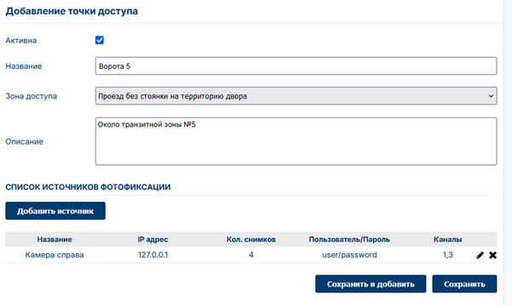The height and width of the screenshot is (306, 512).
Task: Select the Камера справа table cell
Action: pyautogui.click(x=55, y=255)
